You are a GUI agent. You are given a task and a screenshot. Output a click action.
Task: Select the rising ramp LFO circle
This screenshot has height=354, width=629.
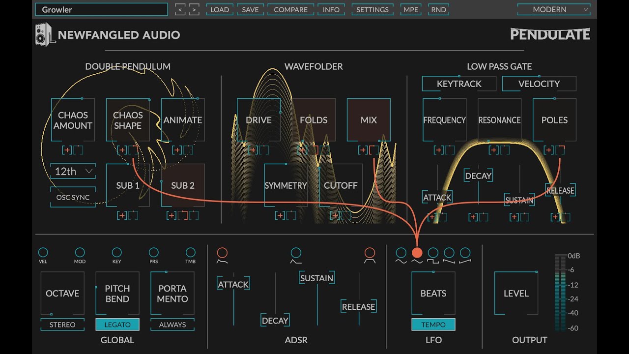[x=465, y=253]
